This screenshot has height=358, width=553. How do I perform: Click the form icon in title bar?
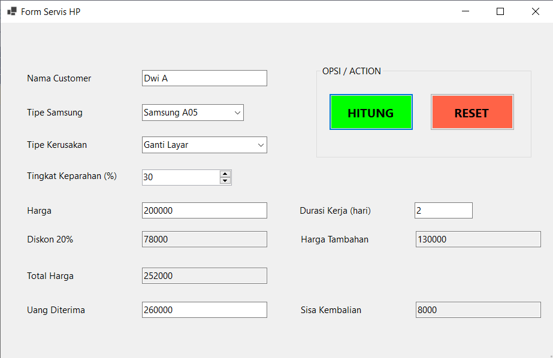point(11,11)
